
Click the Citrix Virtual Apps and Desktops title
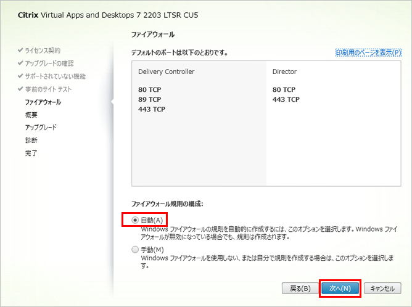tap(108, 15)
